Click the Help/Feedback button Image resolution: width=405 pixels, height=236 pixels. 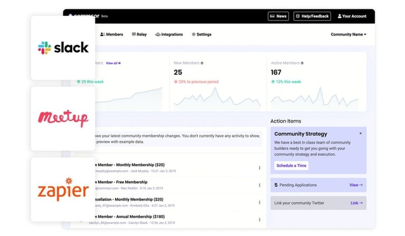point(312,16)
